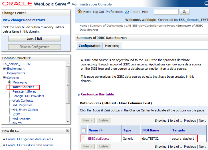Screen dimensions: 208x150
Task: Click the bottom Delete button
Action: tap(104, 146)
